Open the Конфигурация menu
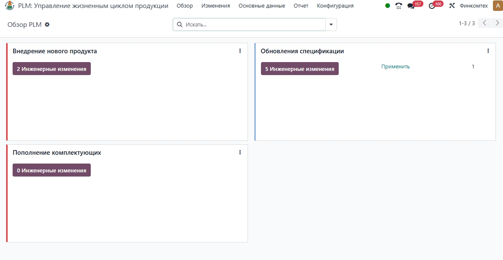Image resolution: width=503 pixels, height=260 pixels. (335, 6)
